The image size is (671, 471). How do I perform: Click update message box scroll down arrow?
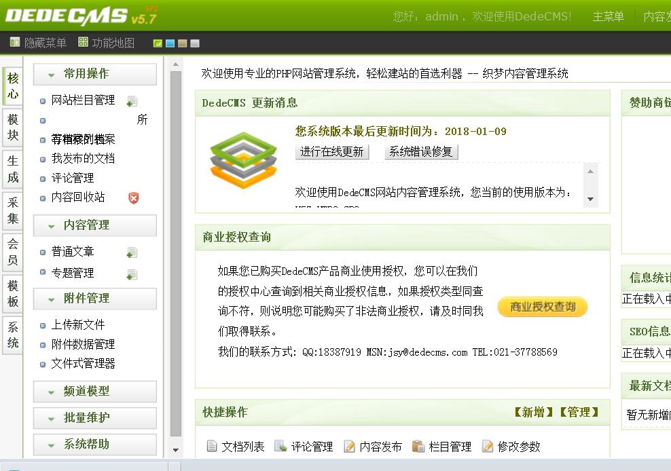[591, 199]
